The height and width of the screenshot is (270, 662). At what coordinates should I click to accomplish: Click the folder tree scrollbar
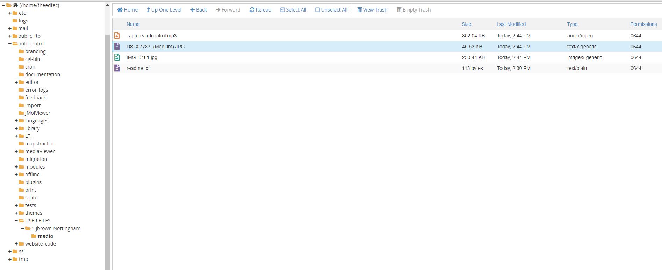click(107, 152)
